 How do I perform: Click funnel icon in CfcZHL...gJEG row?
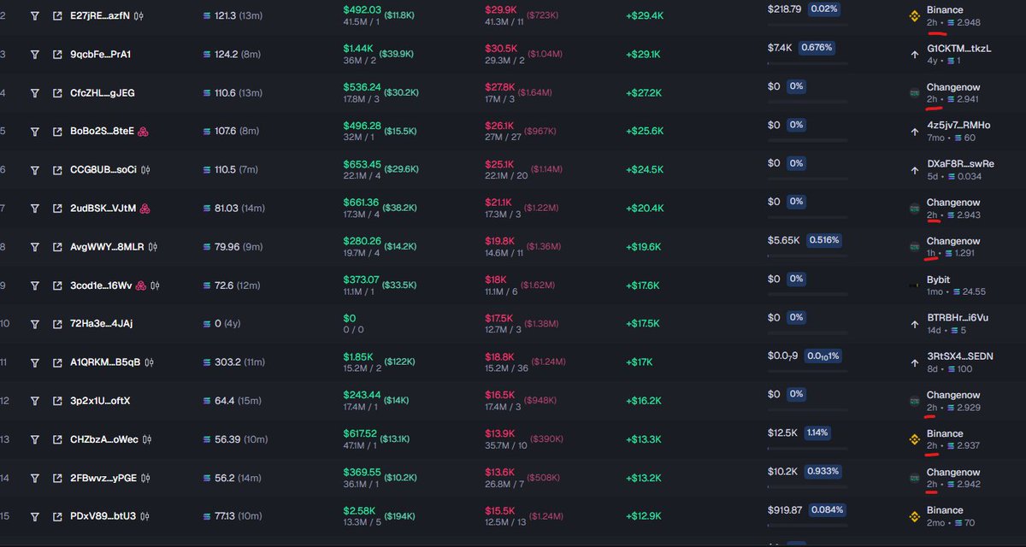(34, 92)
